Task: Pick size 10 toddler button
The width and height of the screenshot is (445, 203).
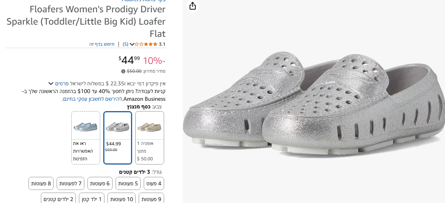Action: click(121, 199)
